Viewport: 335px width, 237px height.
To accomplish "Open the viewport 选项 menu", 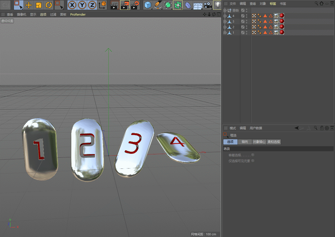I will (x=43, y=14).
